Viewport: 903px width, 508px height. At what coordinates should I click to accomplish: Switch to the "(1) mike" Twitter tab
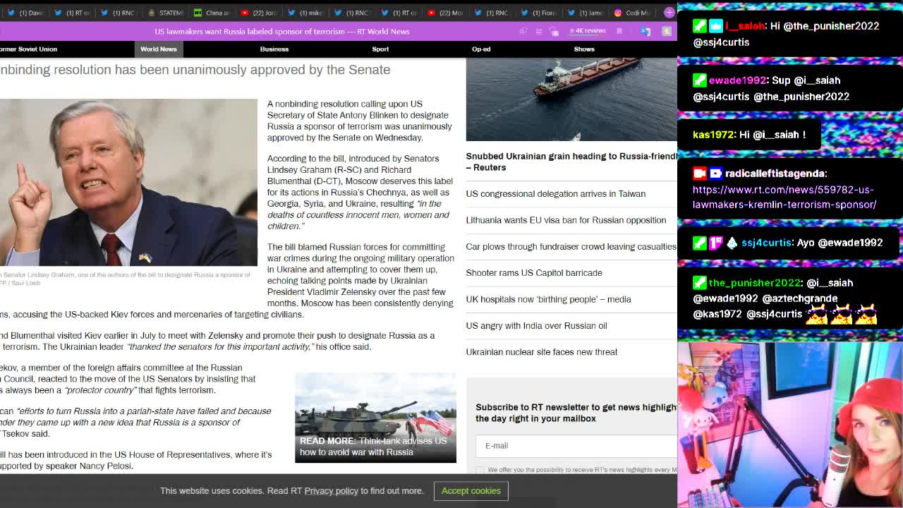(x=305, y=13)
